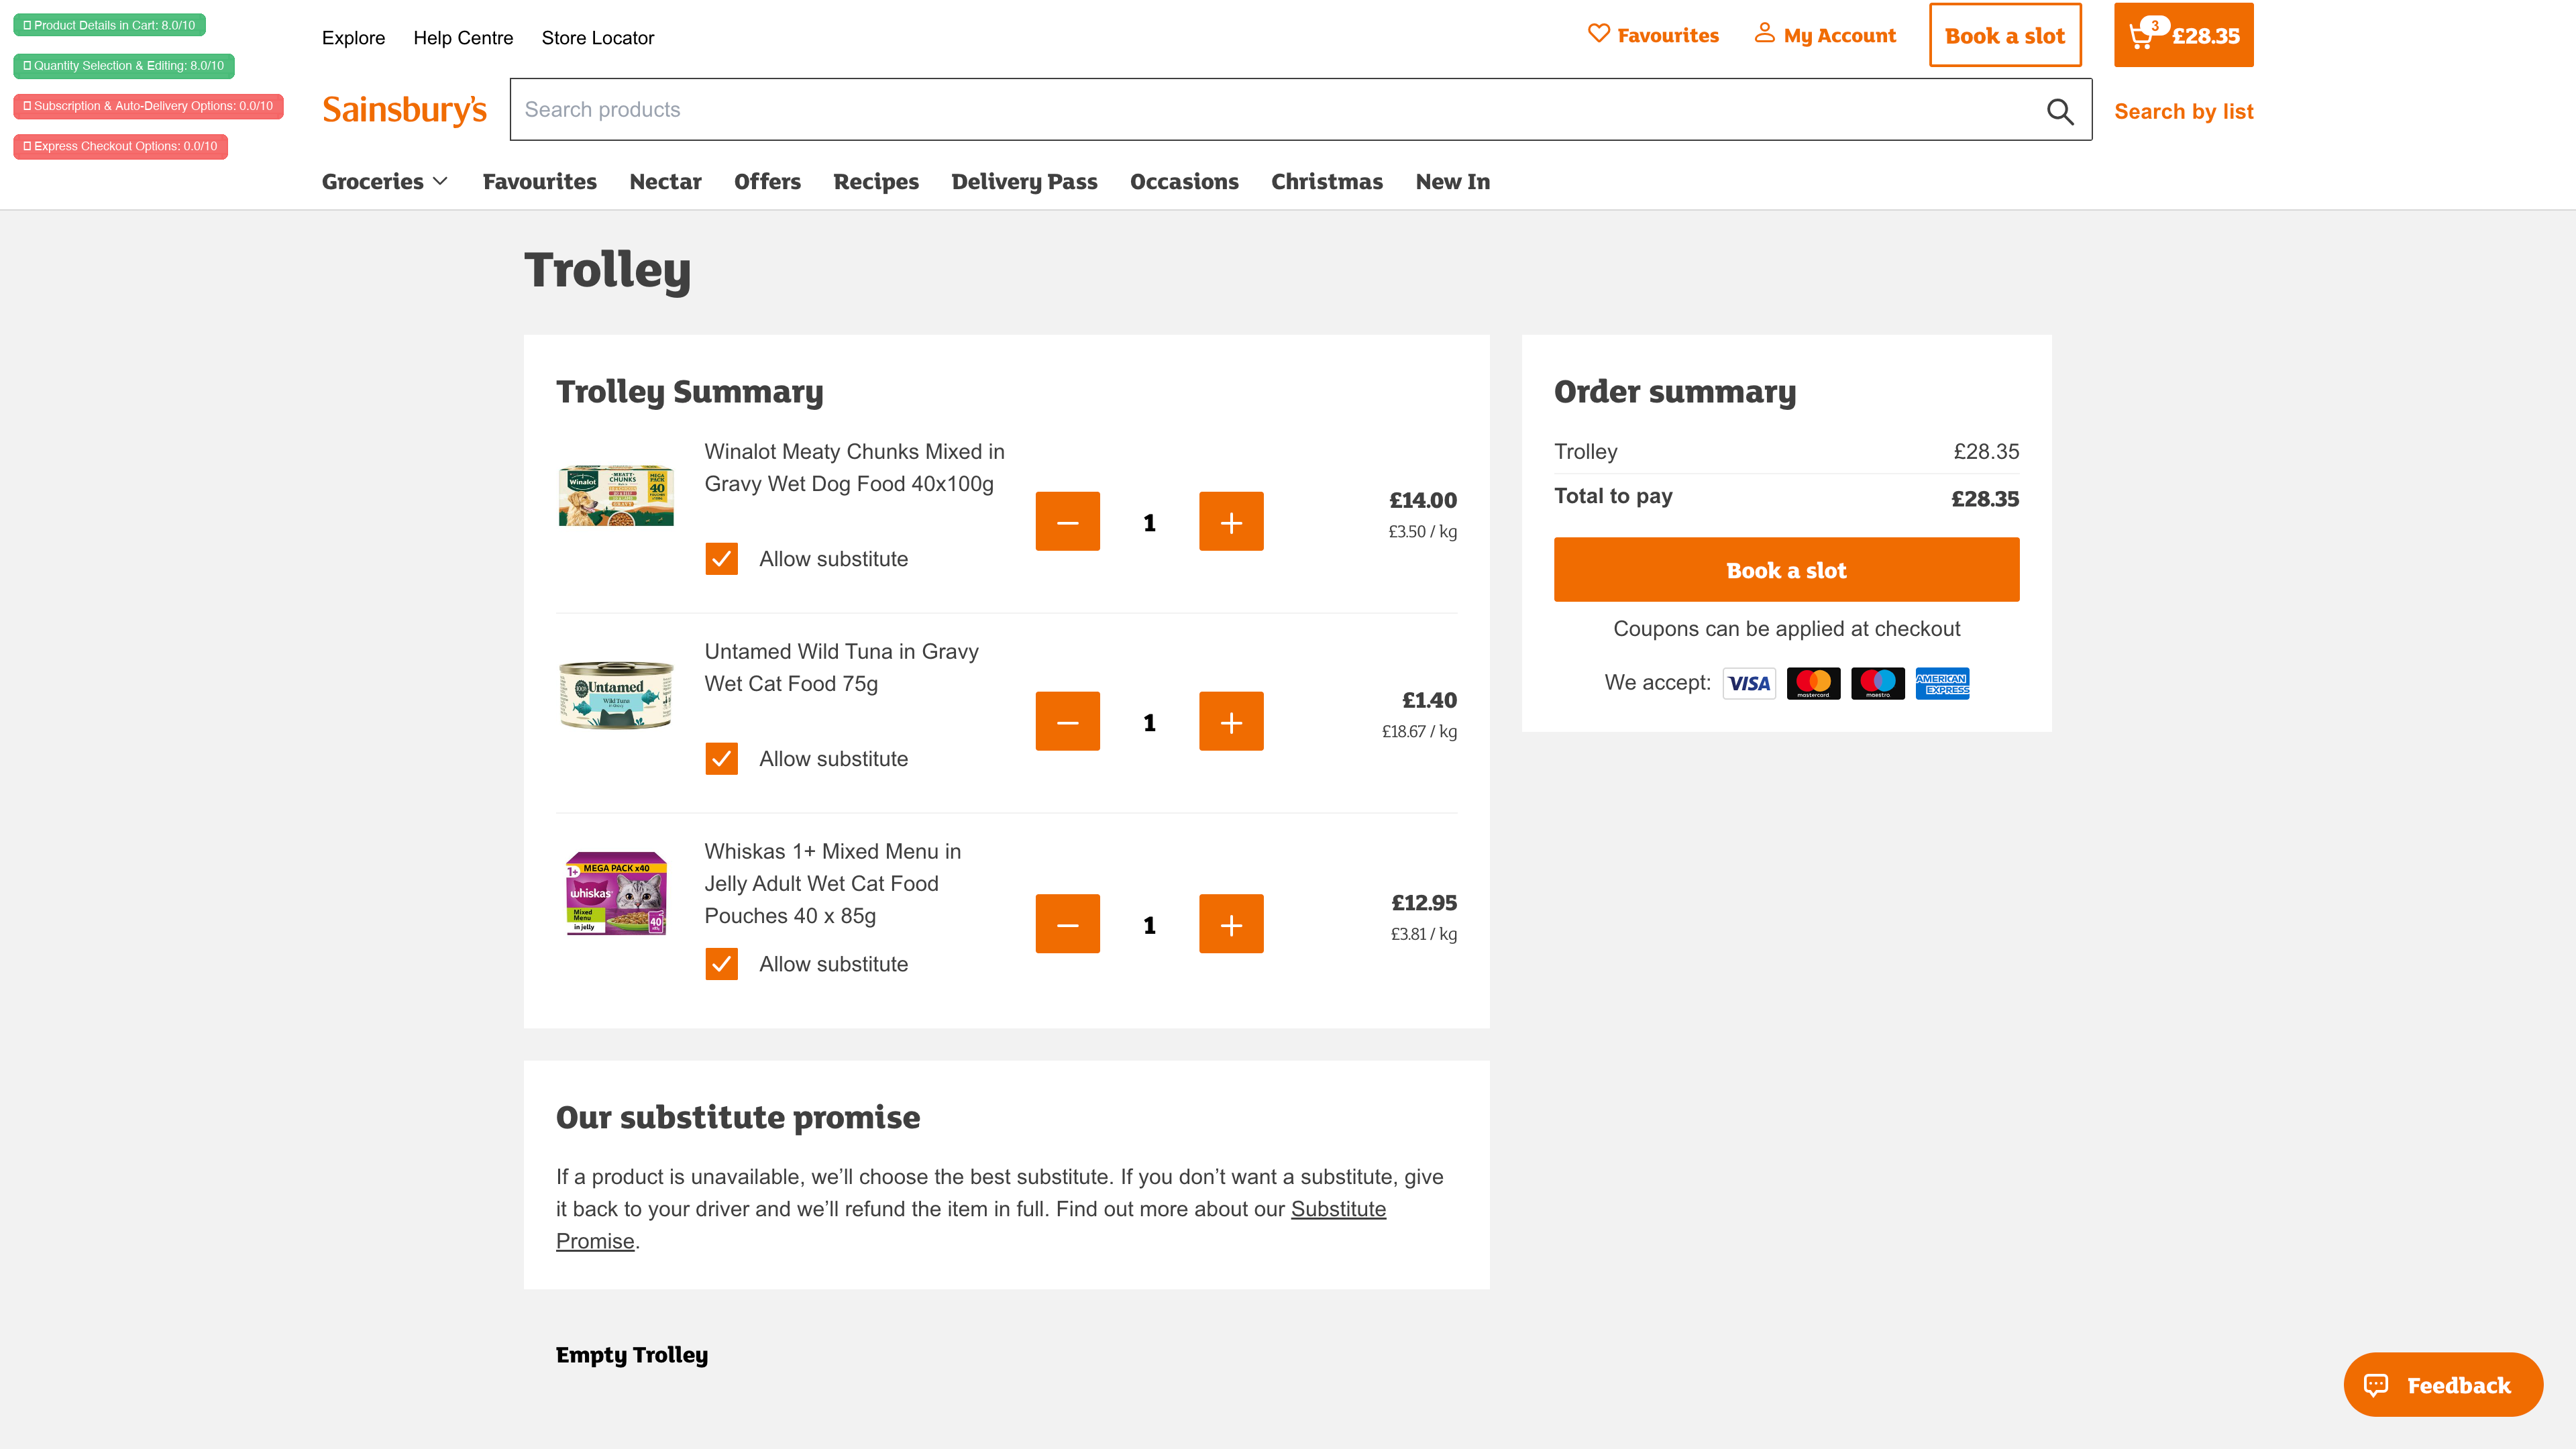Viewport: 2576px width, 1449px height.
Task: Increase Whiskas cat food quantity with plus
Action: pos(1231,925)
